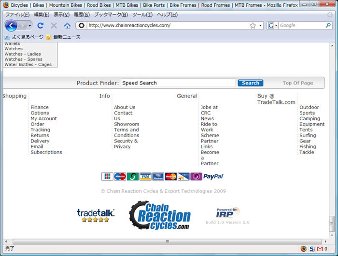
Task: Go to home page via house icon
Action: point(67,26)
